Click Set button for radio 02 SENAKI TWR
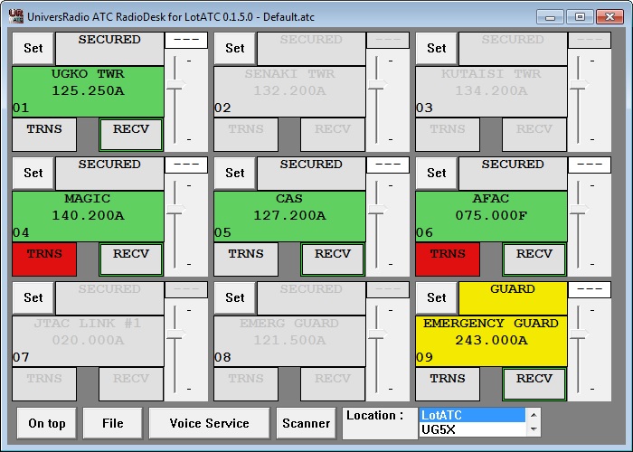The image size is (633, 452). coord(235,49)
